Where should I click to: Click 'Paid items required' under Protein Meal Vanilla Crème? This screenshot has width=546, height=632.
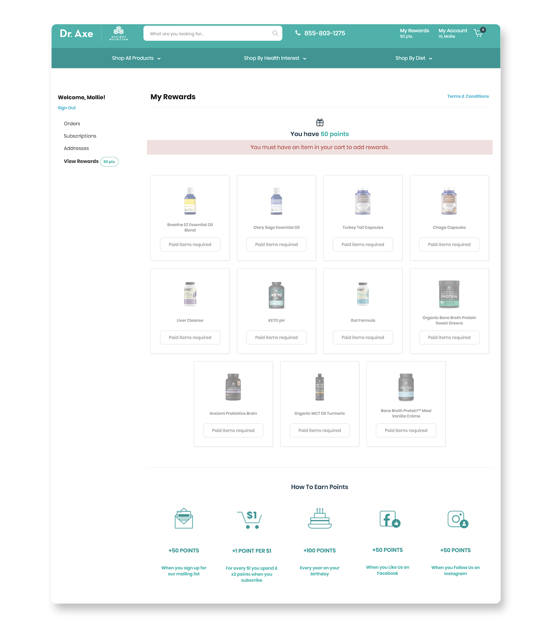tap(406, 431)
